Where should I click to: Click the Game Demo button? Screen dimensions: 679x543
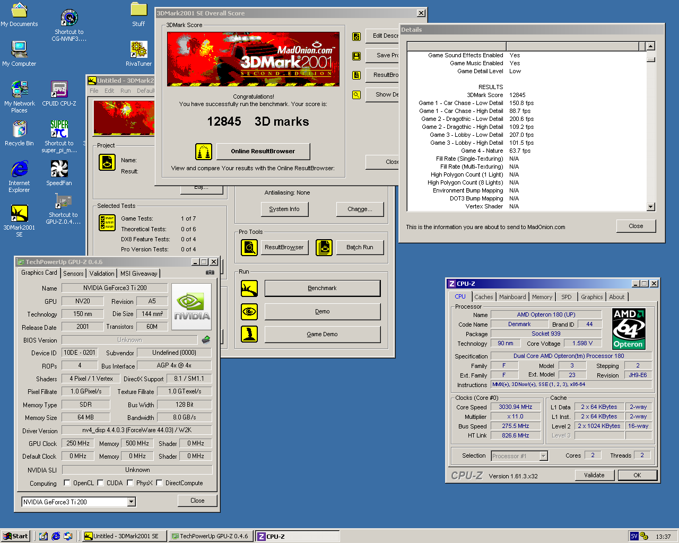pyautogui.click(x=323, y=334)
